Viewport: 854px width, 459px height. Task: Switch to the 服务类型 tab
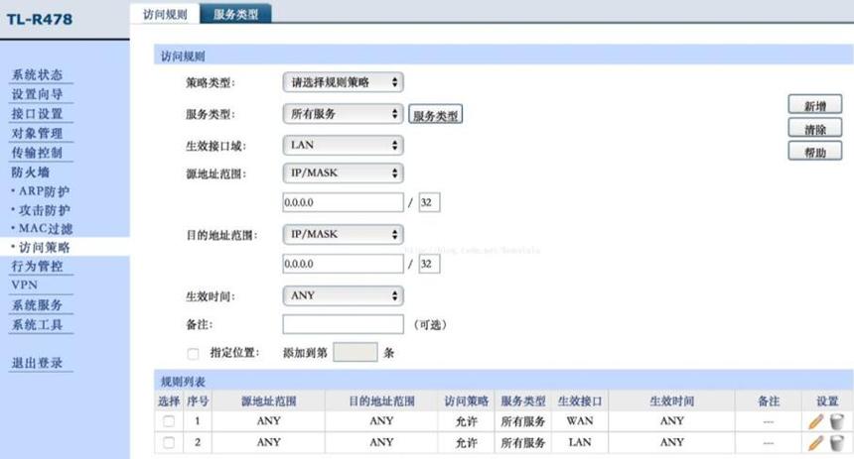click(x=235, y=14)
